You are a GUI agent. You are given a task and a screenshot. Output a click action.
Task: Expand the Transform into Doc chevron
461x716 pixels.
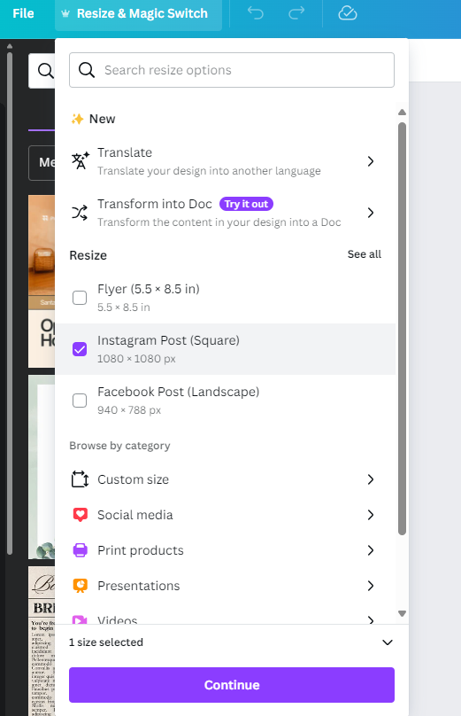pyautogui.click(x=371, y=213)
